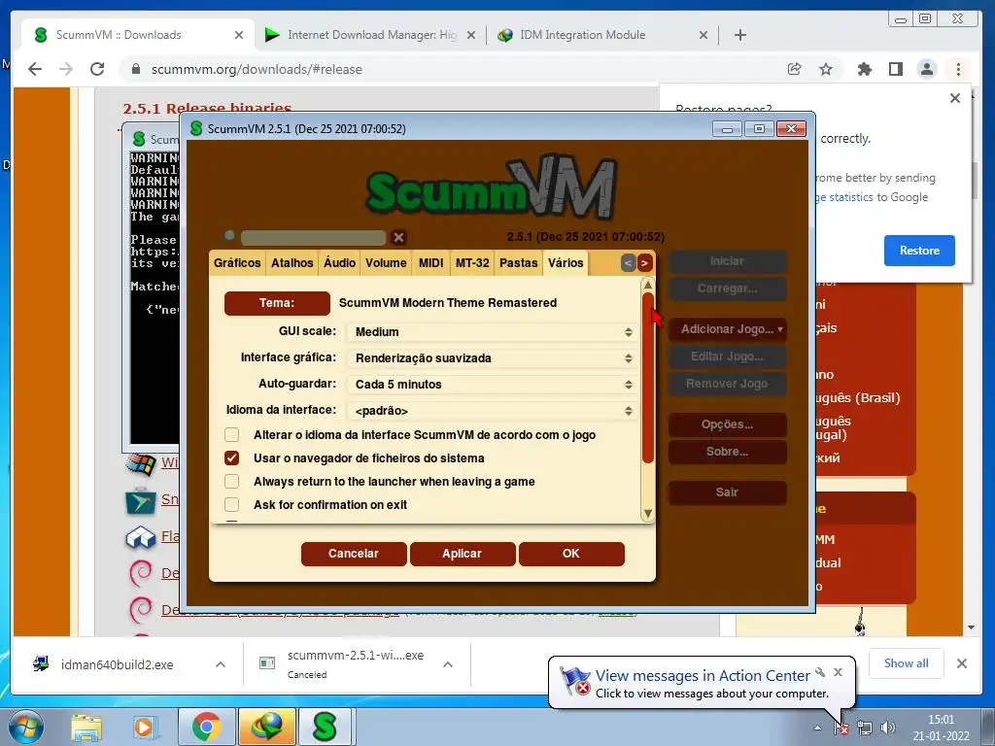Open the Windows Start menu
995x746 pixels.
[26, 727]
